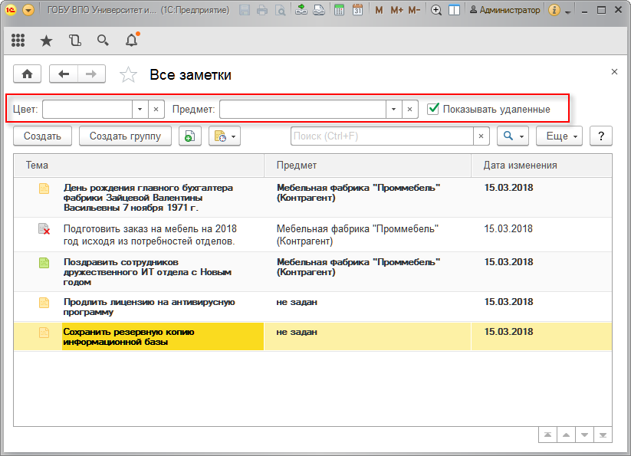Viewport: 631px width, 456px height.
Task: Close the Все заметки form
Action: pyautogui.click(x=614, y=71)
